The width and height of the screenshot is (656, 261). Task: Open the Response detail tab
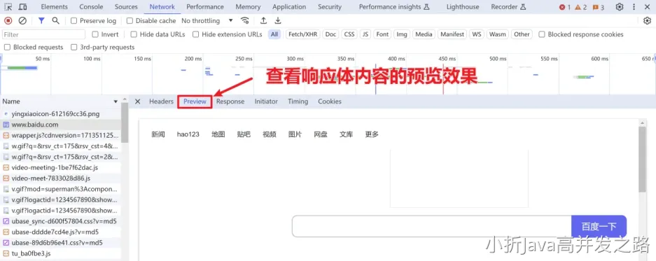click(x=230, y=101)
